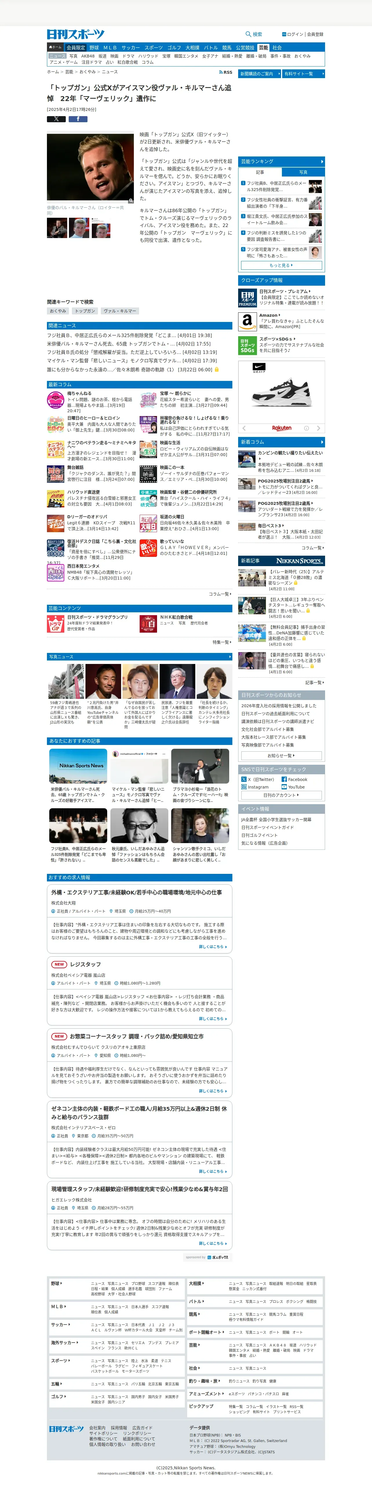The image size is (372, 1485).
Task: Open the Nikkan Sports SDGs green tile
Action: point(247,345)
